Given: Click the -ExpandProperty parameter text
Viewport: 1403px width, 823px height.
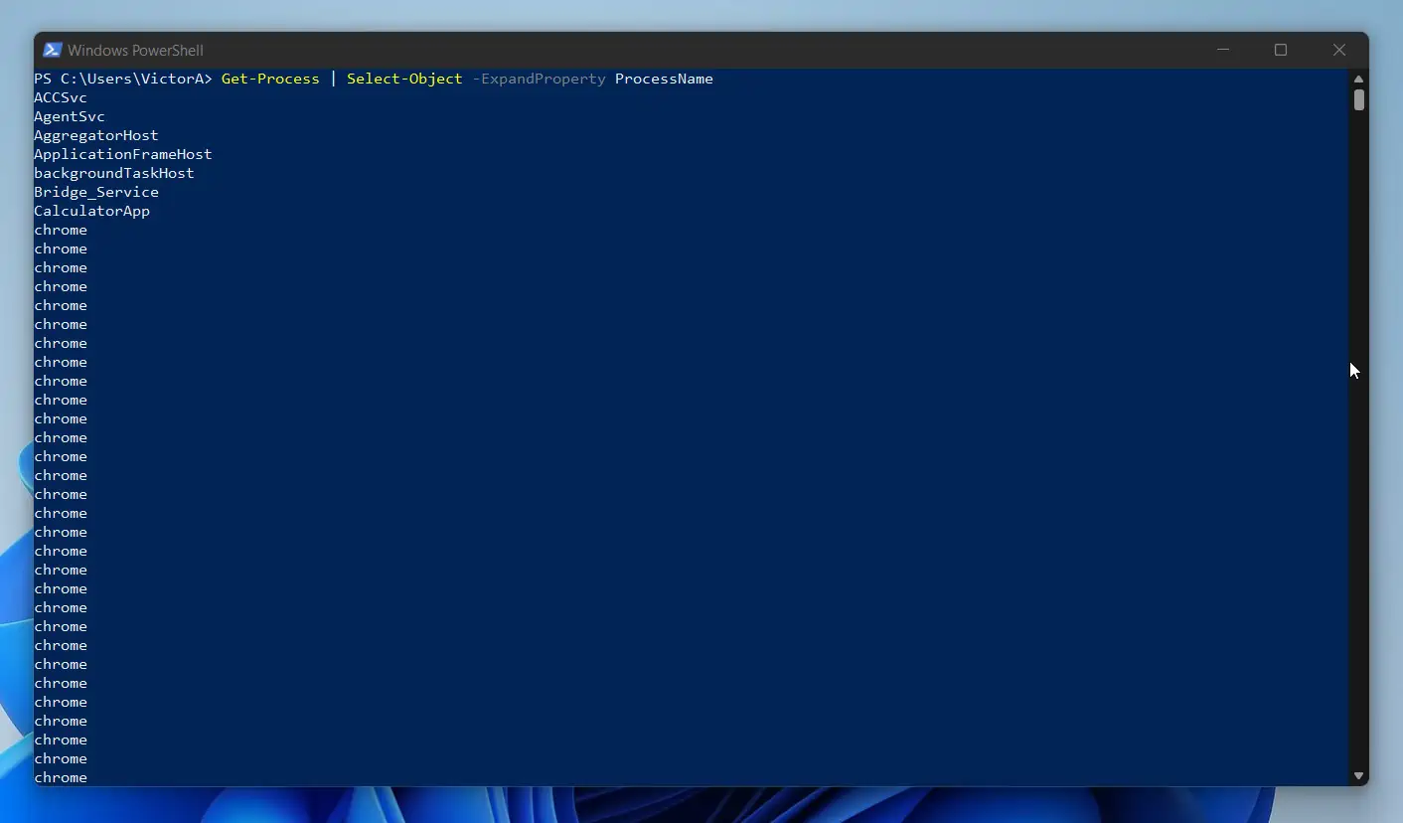Looking at the screenshot, I should click(538, 79).
